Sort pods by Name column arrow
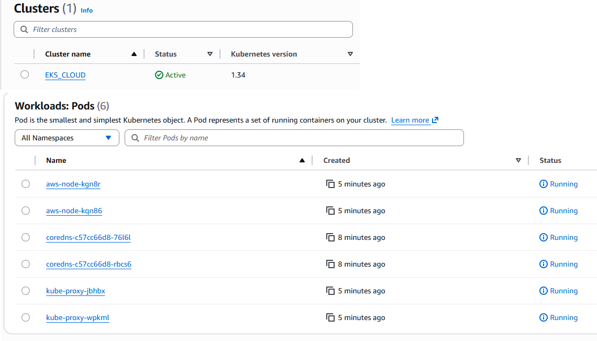Screen dimensions: 597x341 302,160
